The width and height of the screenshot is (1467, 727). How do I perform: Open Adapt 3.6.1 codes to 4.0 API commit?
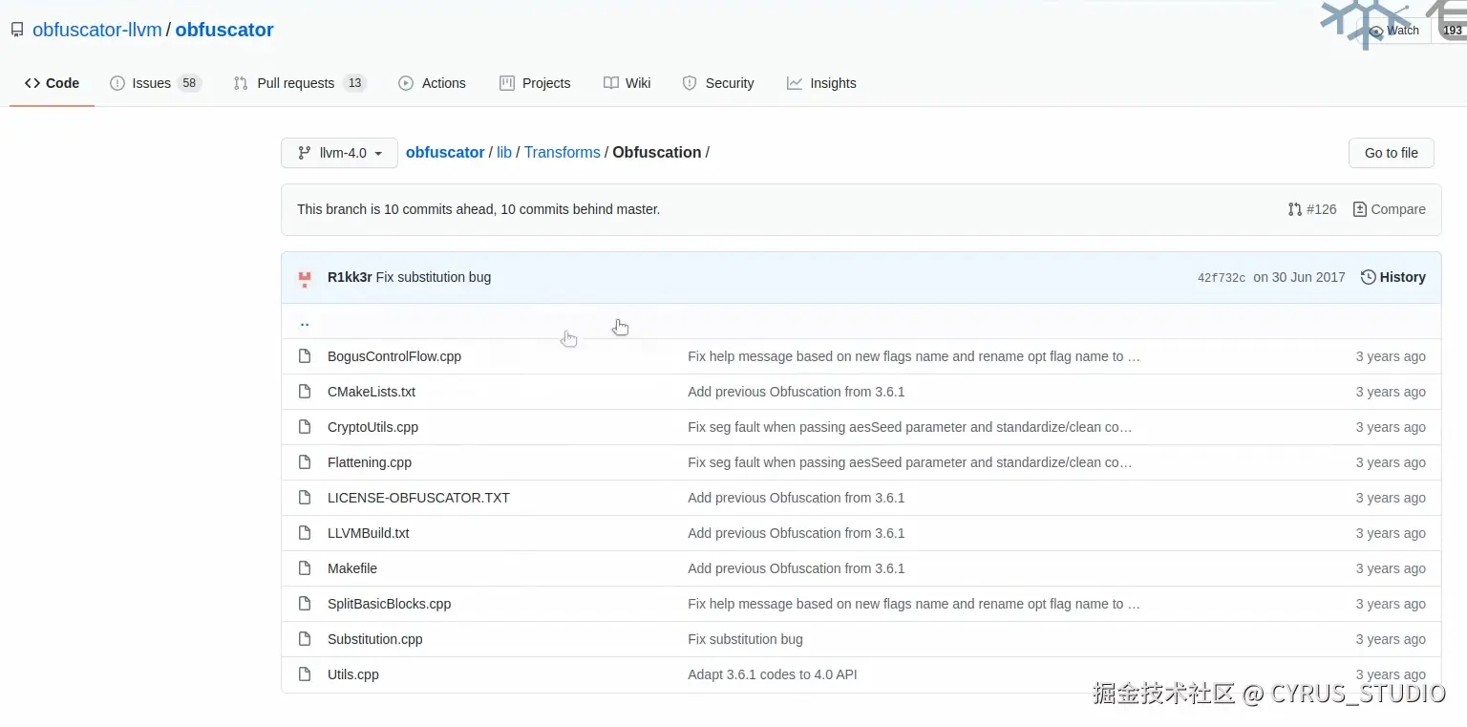pos(773,674)
